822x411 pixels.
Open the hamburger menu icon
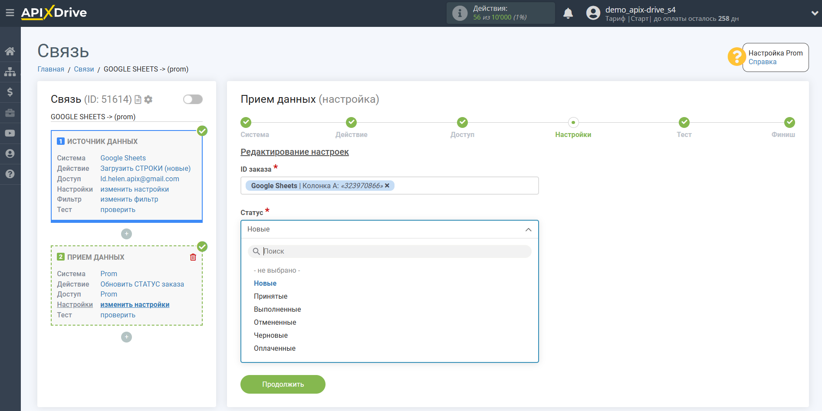(10, 13)
